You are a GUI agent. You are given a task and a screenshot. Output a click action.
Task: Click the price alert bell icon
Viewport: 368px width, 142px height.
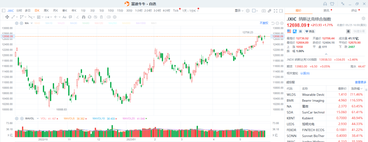pyautogui.click(x=349, y=31)
